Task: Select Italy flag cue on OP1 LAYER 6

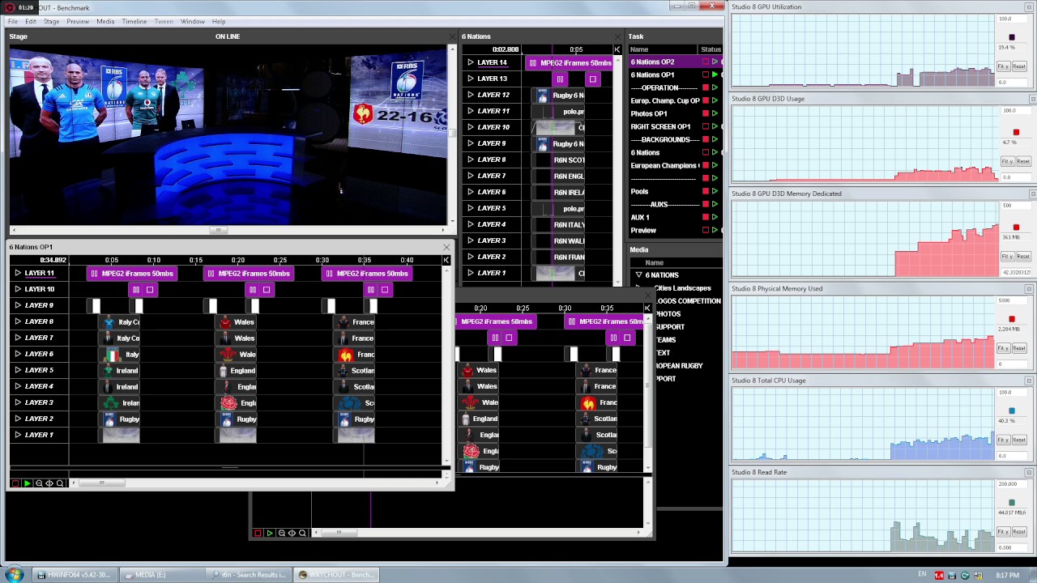Action: point(121,355)
